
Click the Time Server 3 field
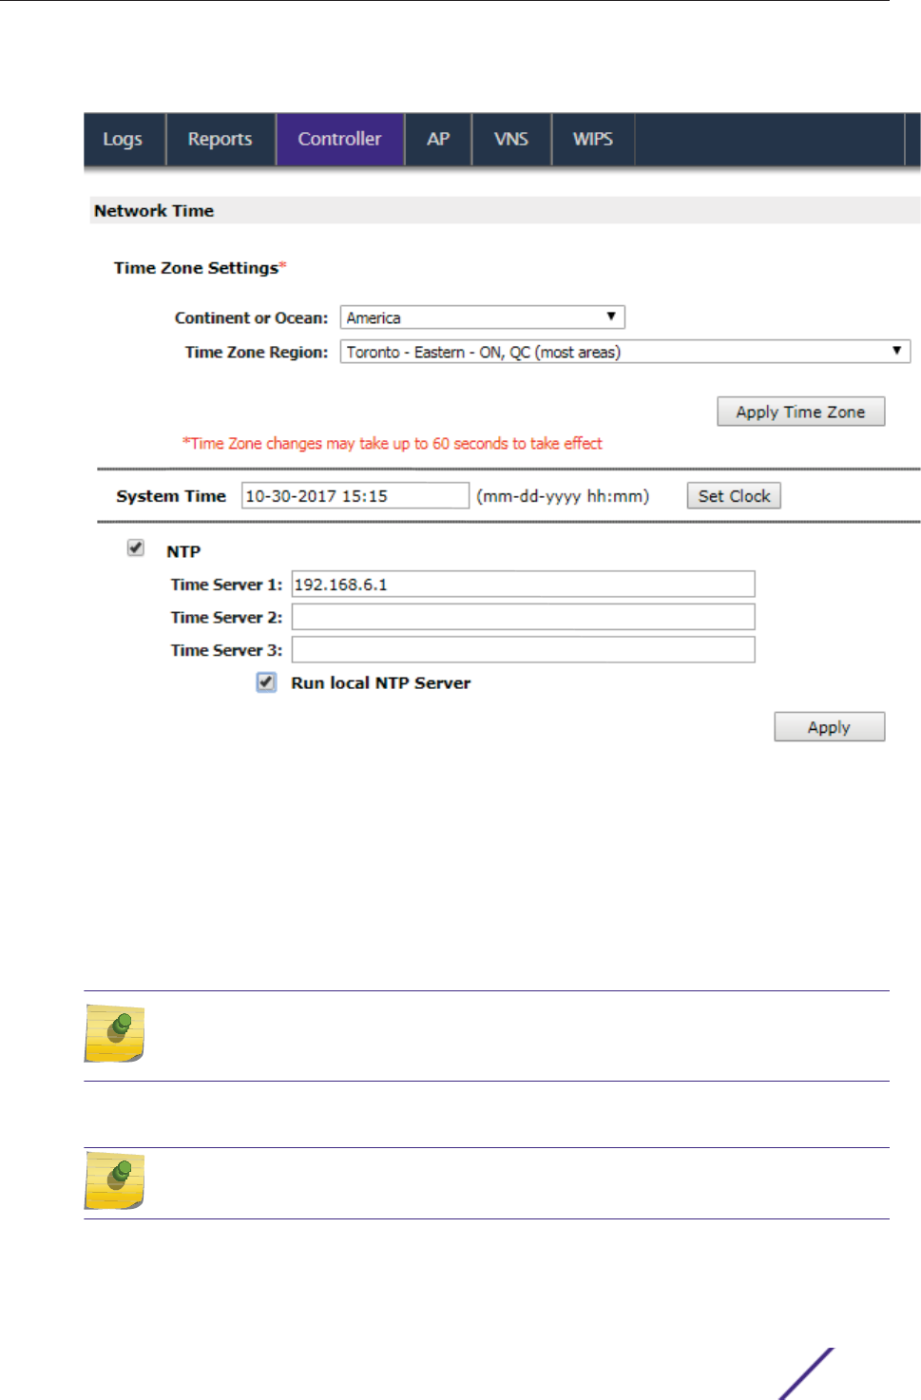tap(523, 649)
